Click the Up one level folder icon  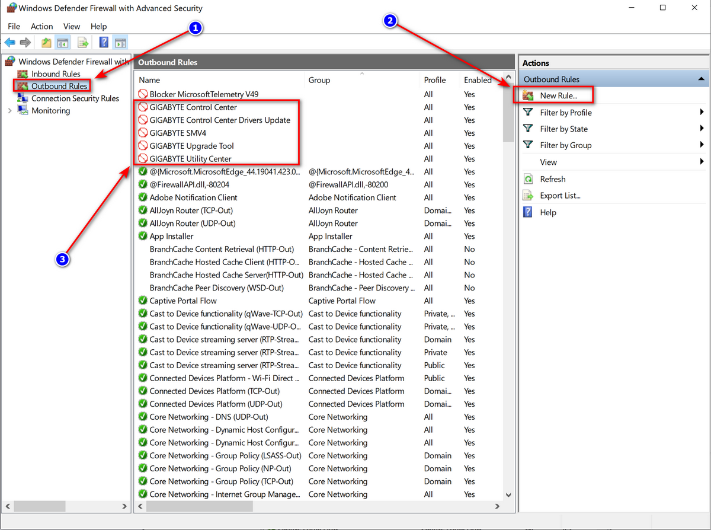pos(46,43)
